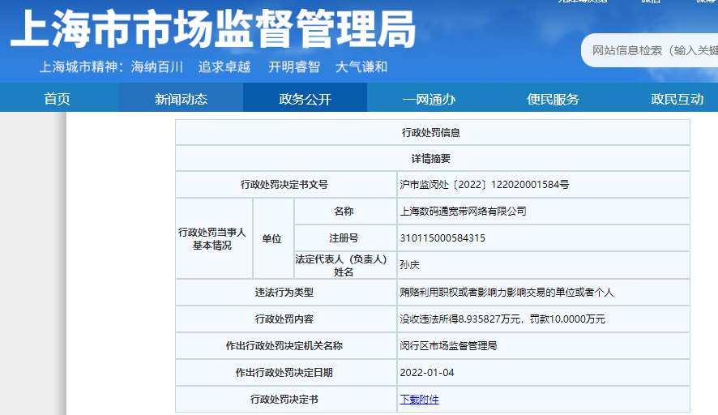Click the 违法行为类型 label cell

(286, 293)
